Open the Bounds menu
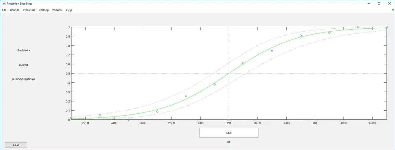395x150 pixels. pos(14,10)
